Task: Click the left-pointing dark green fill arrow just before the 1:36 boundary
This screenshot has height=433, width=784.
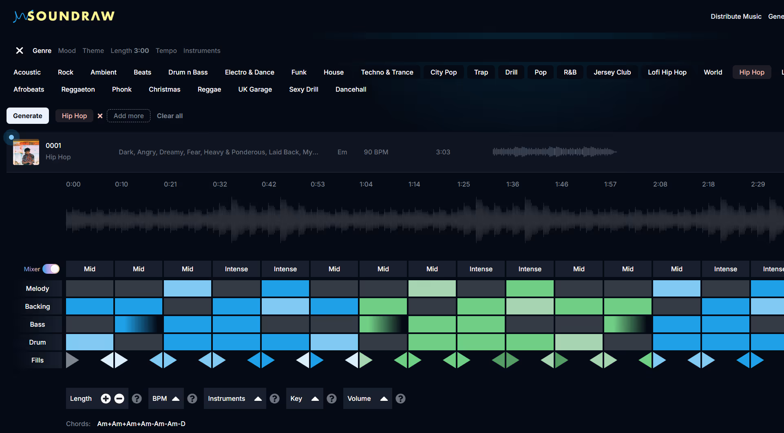Action: point(499,360)
